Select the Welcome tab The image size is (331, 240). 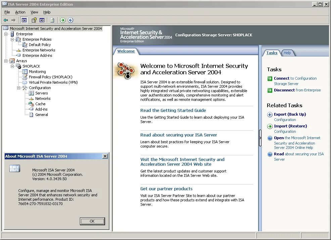[126, 51]
